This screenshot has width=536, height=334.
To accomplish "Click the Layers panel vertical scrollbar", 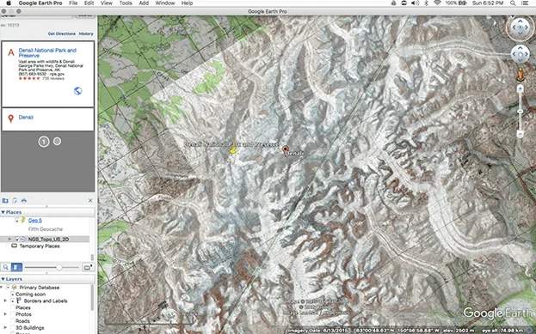I will point(92,298).
